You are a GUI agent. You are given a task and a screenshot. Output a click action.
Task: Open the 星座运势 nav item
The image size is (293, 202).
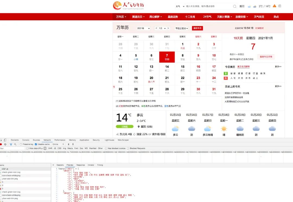pyautogui.click(x=173, y=17)
